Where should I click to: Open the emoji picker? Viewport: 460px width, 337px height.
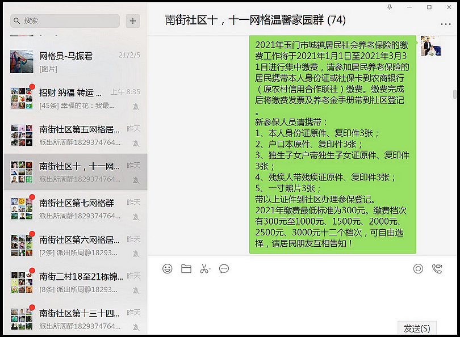168,268
